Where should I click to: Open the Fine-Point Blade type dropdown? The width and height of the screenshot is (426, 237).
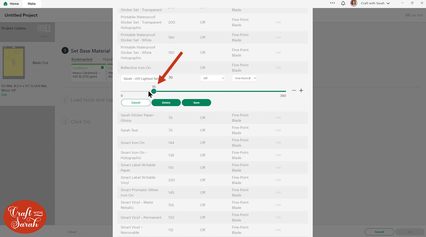(245, 78)
